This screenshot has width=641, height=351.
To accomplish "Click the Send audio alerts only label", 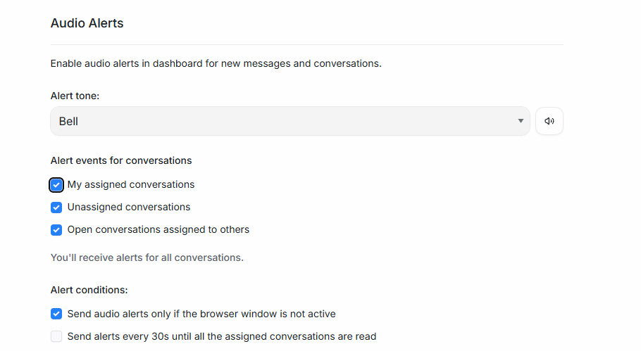I will [201, 314].
